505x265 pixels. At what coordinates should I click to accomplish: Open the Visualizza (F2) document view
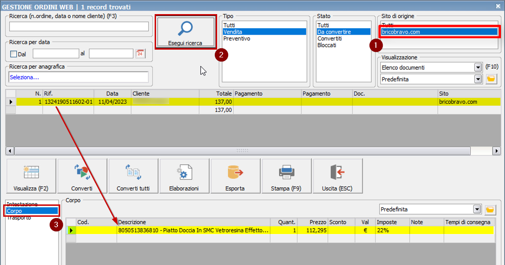click(31, 176)
